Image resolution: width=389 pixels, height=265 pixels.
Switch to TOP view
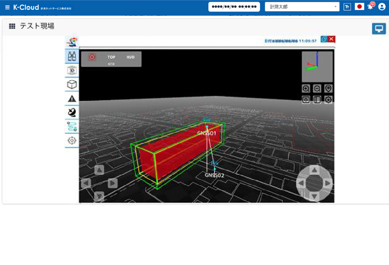[111, 58]
